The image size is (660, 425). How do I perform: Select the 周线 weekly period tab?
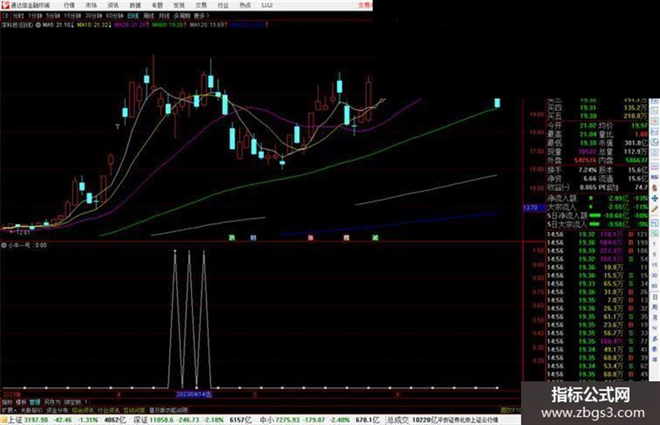pos(149,16)
